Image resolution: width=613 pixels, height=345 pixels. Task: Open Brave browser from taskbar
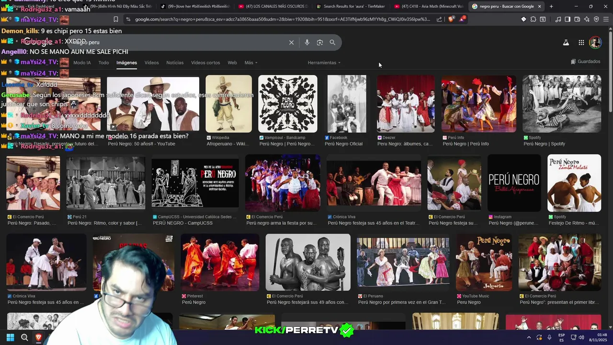(x=39, y=337)
